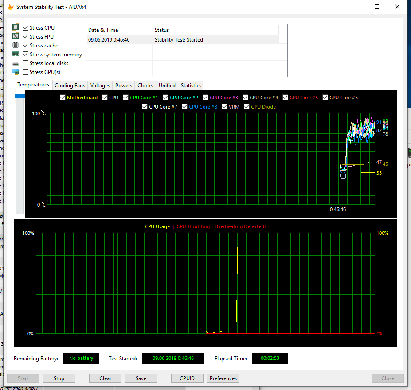Minimize the AIDA64 window
411x390 pixels.
click(x=357, y=7)
